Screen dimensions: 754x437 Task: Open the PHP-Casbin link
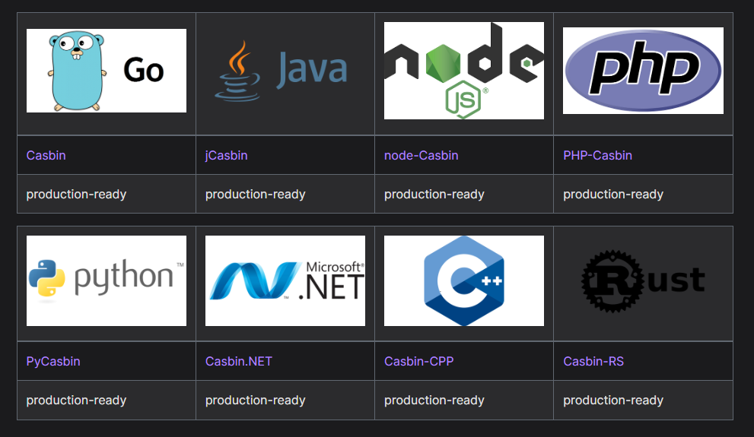coord(598,155)
